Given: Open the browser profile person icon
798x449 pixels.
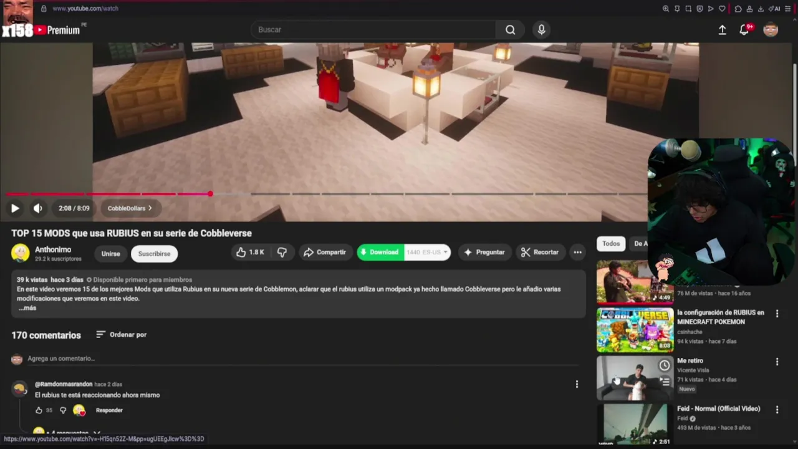Looking at the screenshot, I should point(749,9).
